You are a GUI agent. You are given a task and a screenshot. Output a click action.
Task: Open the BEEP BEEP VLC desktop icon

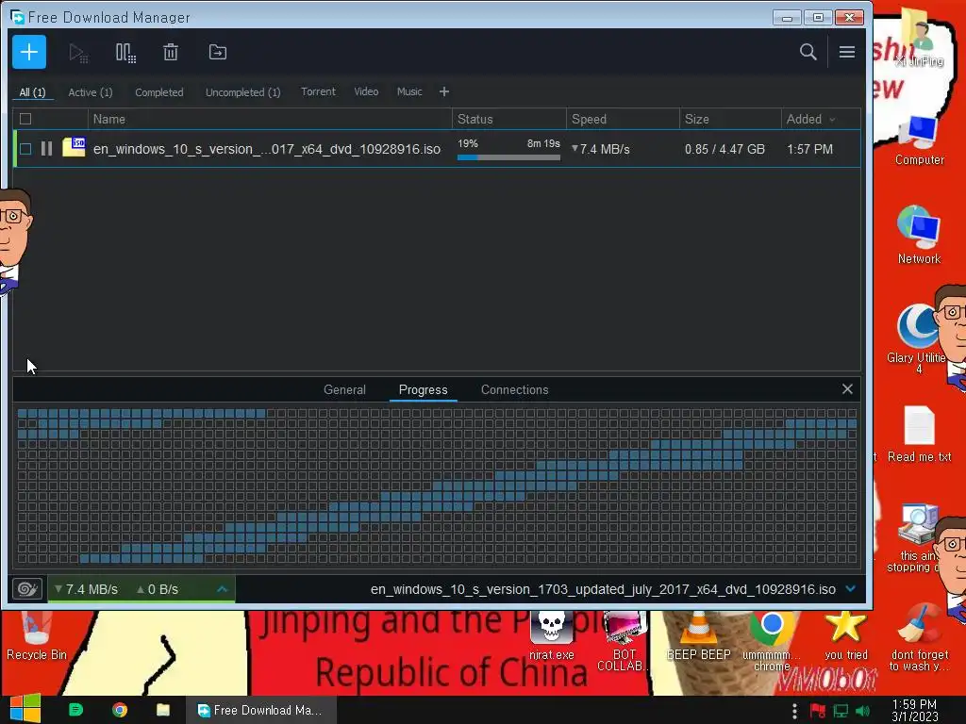pos(699,636)
